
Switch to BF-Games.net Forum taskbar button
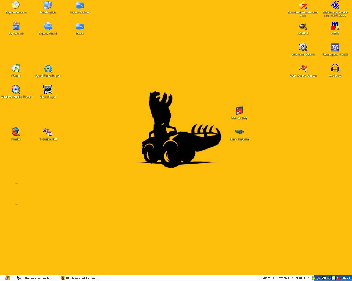79,278
